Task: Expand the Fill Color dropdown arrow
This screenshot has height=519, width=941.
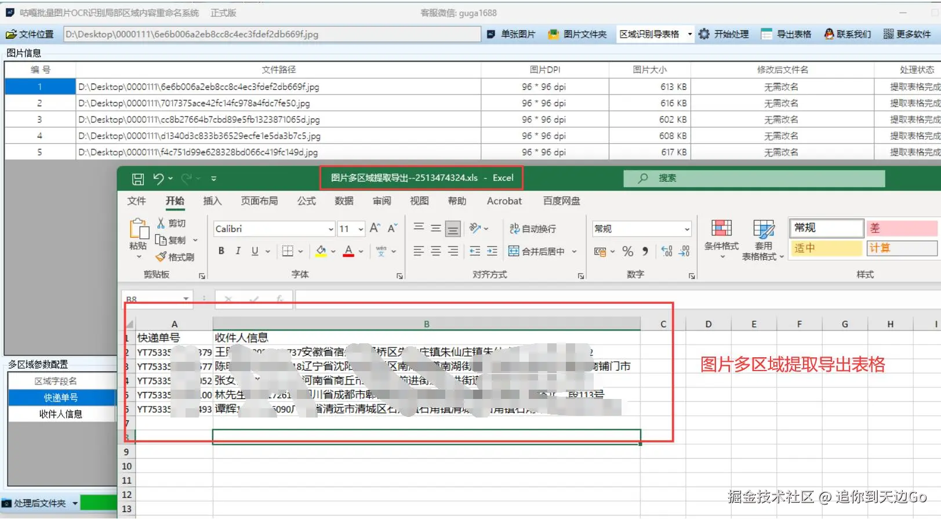Action: pyautogui.click(x=333, y=252)
